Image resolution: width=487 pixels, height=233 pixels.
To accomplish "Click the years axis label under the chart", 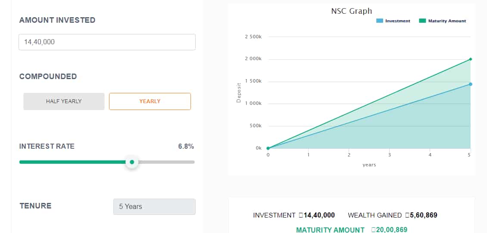I will click(369, 165).
